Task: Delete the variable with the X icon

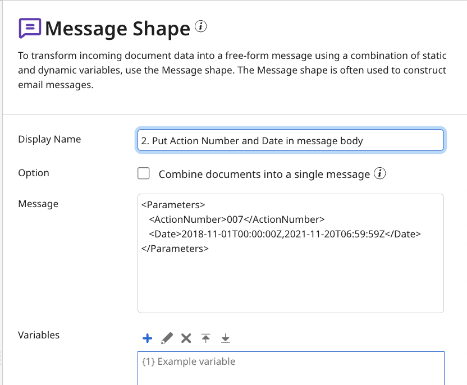Action: [186, 338]
